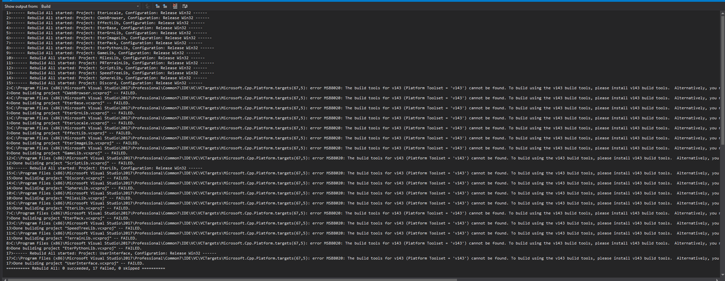
Task: Select the 'Rebuild All started: Project: EterLib' line
Action: click(x=104, y=168)
